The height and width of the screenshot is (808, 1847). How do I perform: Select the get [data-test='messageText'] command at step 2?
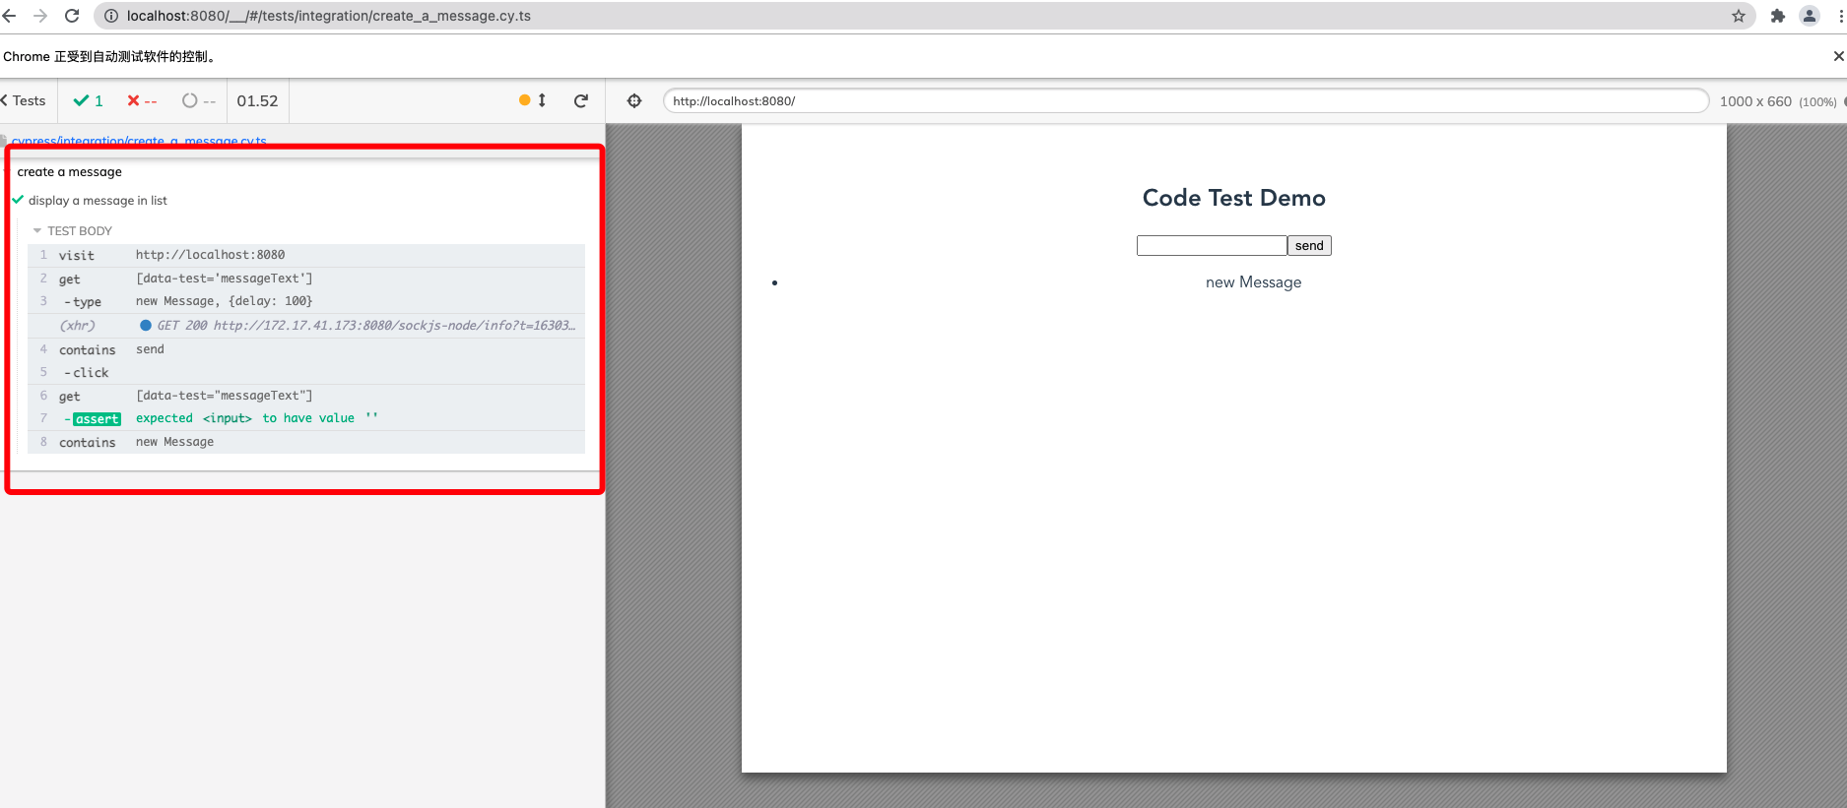306,279
